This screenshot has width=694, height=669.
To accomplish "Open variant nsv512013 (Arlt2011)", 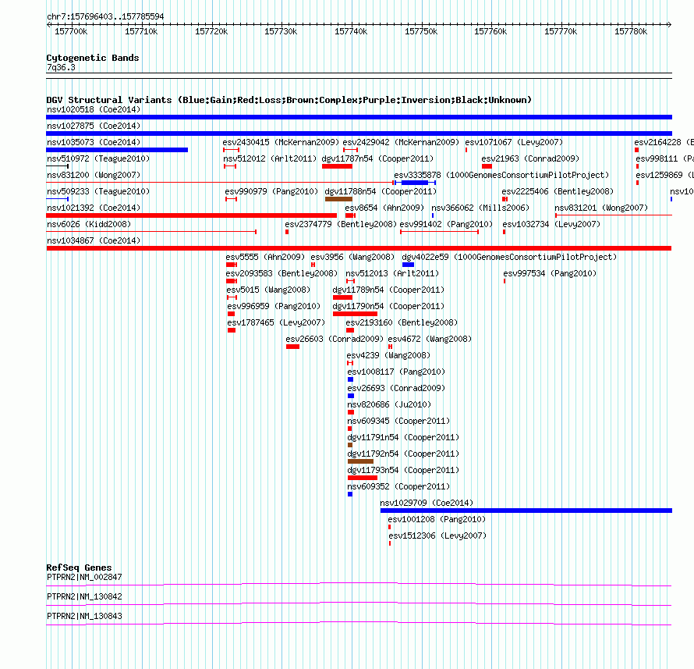I will (x=392, y=273).
